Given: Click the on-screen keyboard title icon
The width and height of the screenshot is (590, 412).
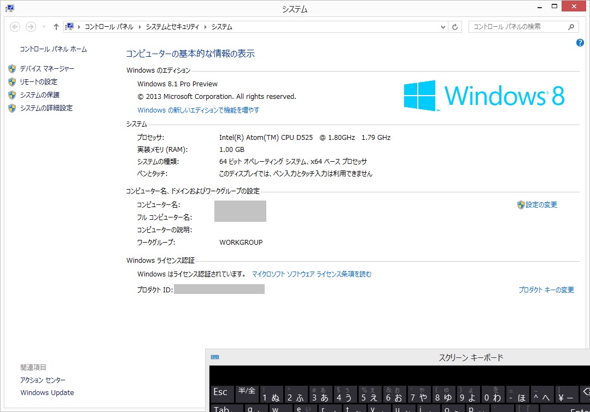Looking at the screenshot, I should [215, 357].
